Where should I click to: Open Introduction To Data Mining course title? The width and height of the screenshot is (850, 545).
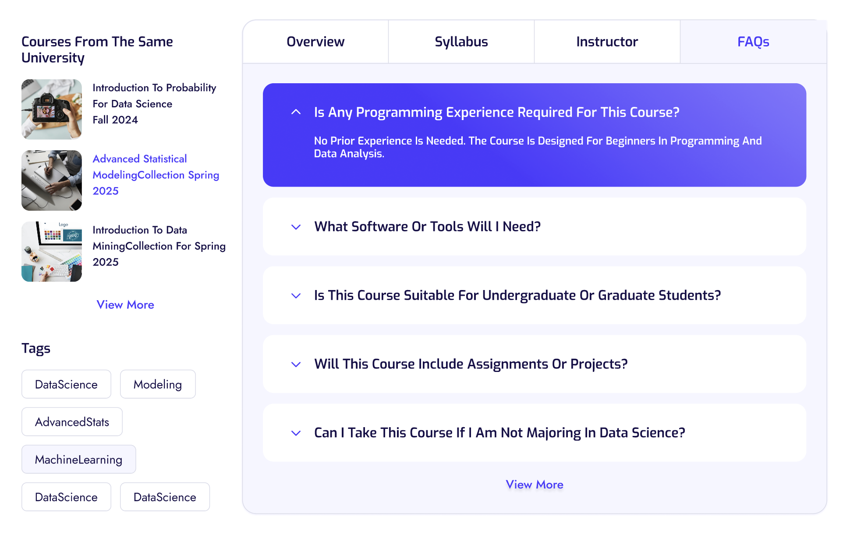(x=159, y=246)
